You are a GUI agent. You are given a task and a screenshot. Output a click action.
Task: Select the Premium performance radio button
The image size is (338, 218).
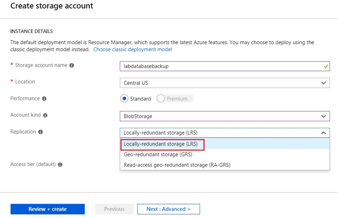tap(161, 99)
